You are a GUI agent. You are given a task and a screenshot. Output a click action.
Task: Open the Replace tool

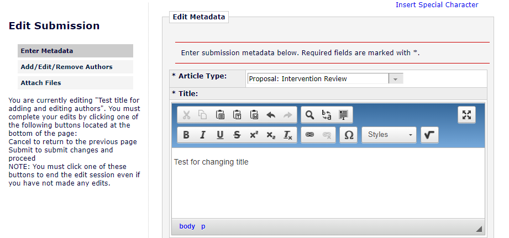point(327,115)
